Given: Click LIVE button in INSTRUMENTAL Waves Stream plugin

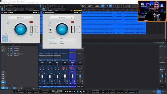Looking at the screenshot, I should point(20,30).
